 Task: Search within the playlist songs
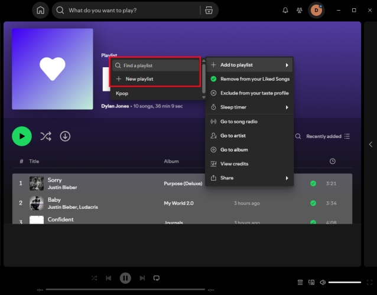[x=298, y=136]
